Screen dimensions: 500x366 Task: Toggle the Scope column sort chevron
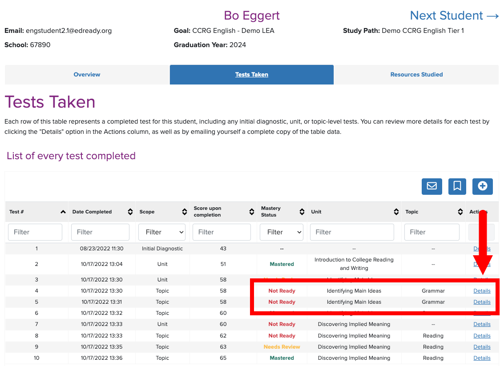pos(185,212)
